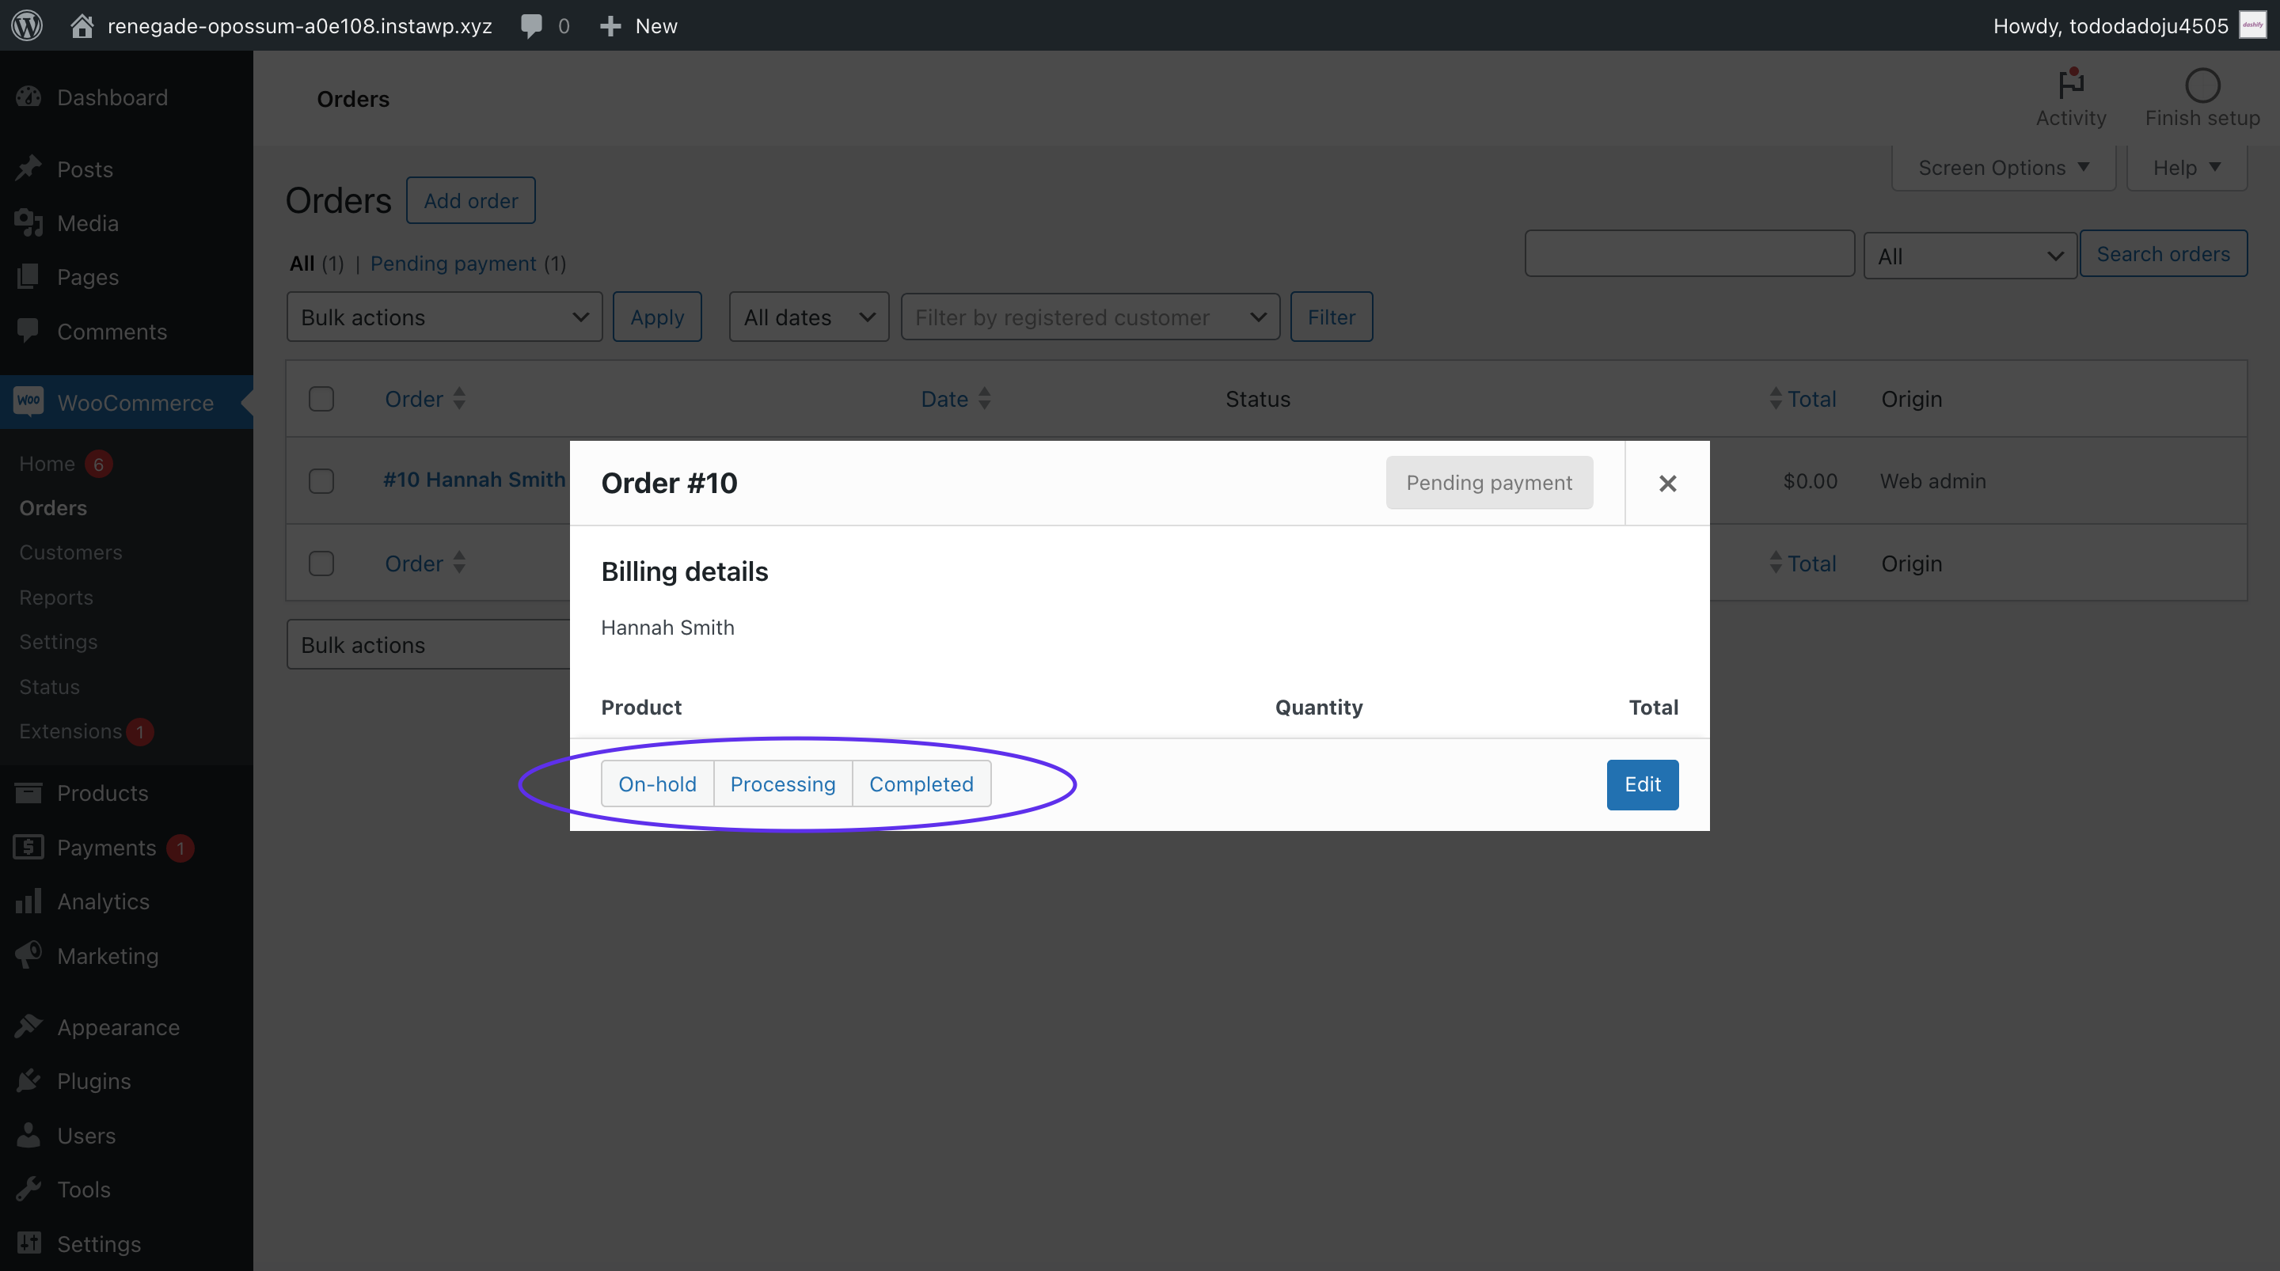Screen dimensions: 2280x1271
Task: Click inside the order search field
Action: coord(1689,253)
